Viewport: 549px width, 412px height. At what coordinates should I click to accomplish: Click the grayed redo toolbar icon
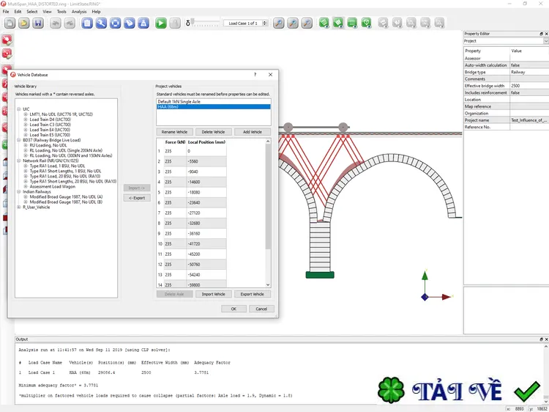(x=70, y=23)
